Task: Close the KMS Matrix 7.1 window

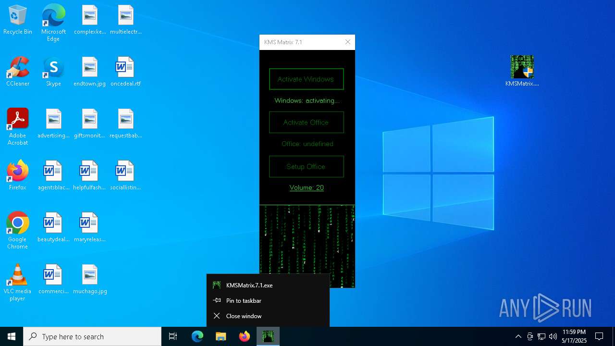Action: pyautogui.click(x=348, y=42)
